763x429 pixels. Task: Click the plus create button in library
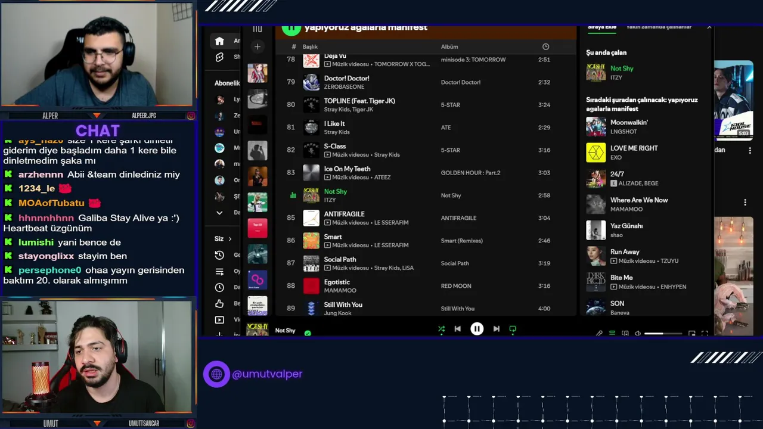[258, 46]
